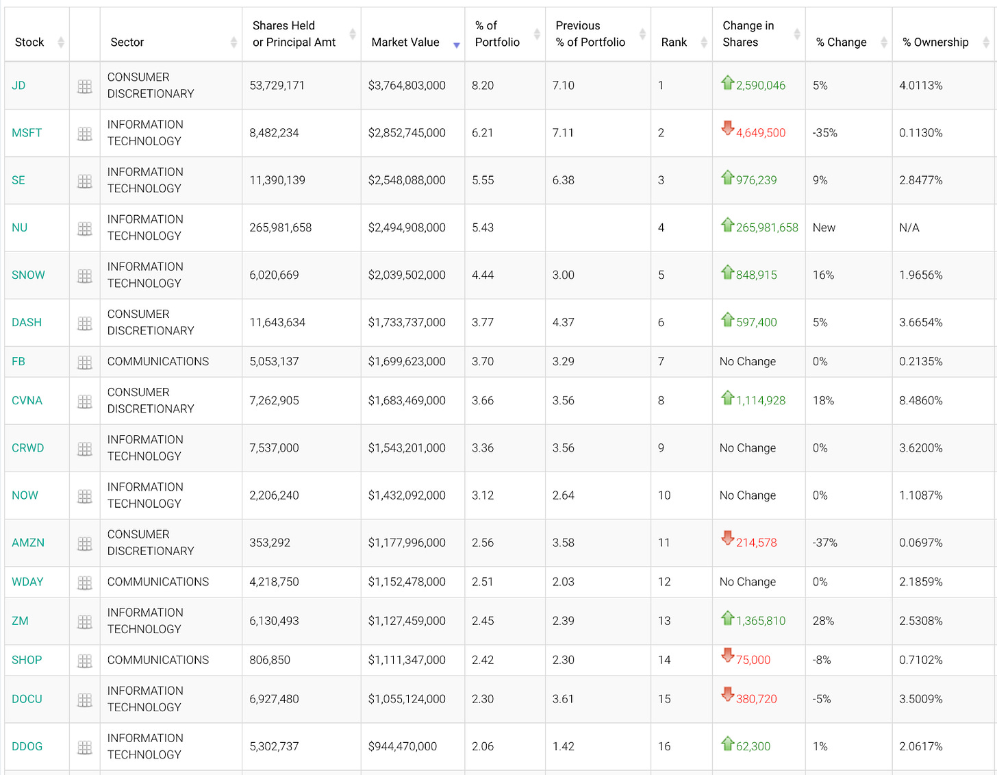Viewport: 997px width, 775px height.
Task: Open the SHOP stock link
Action: (x=27, y=659)
